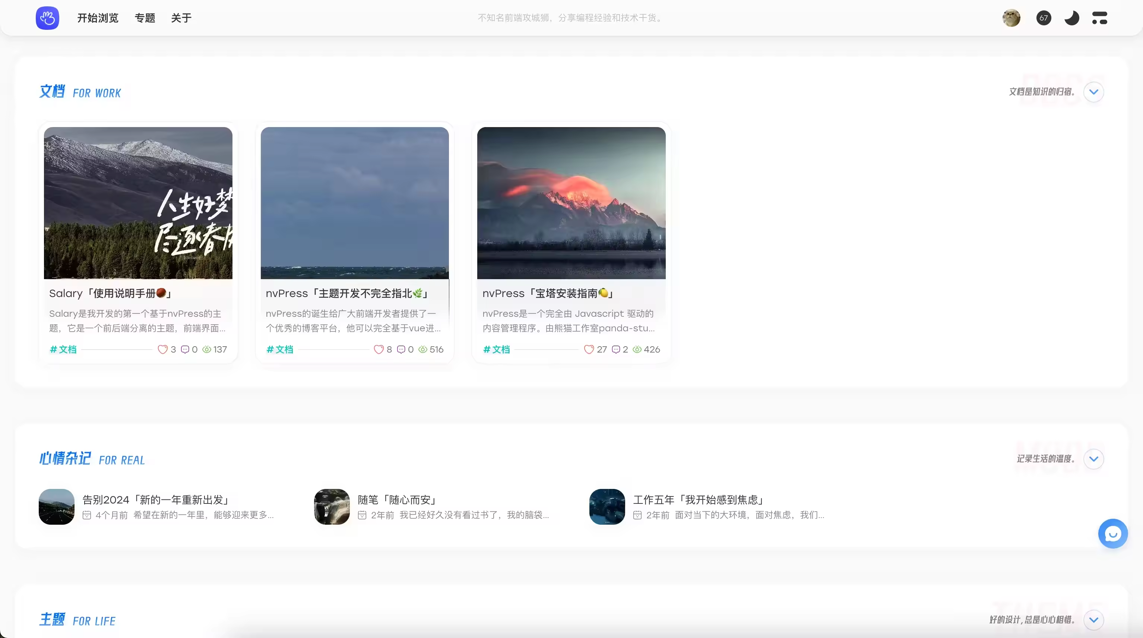1143x638 pixels.
Task: Click view count eye icon showing 516
Action: 423,350
